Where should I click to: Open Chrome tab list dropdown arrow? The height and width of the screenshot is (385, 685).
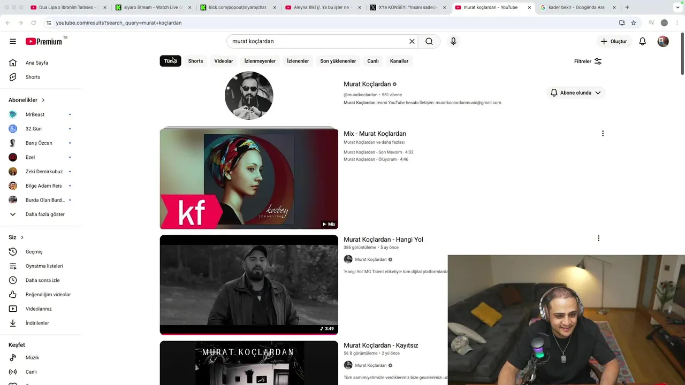pos(678,7)
